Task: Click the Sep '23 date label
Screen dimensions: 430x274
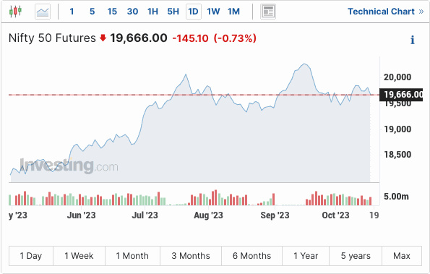Action: (x=275, y=215)
